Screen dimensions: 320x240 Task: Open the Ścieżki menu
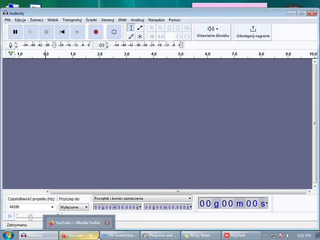pyautogui.click(x=91, y=20)
